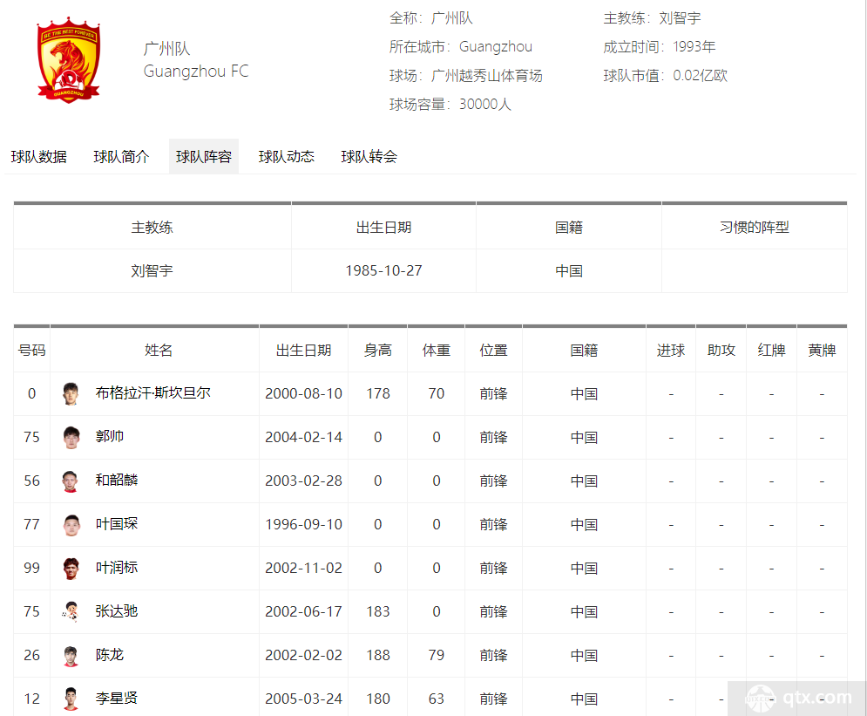Viewport: 867px width, 716px height.
Task: Click the 黄牌 column header
Action: coord(822,351)
